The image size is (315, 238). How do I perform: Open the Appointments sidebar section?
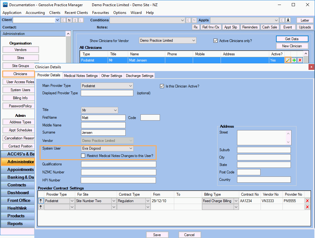coord(18,170)
